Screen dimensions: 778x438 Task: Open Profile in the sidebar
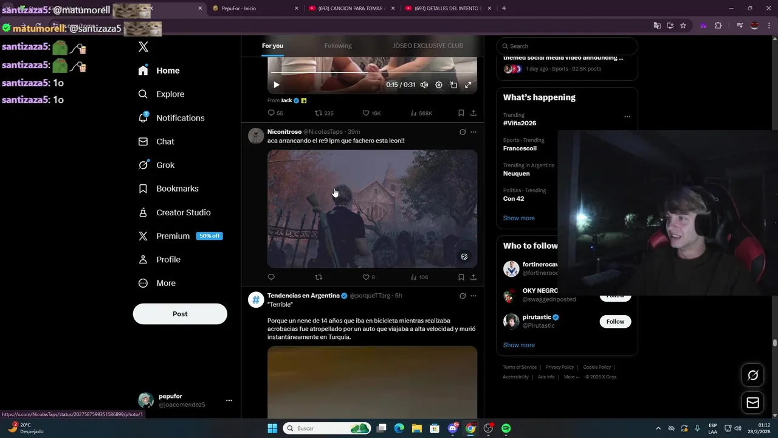pos(159,260)
